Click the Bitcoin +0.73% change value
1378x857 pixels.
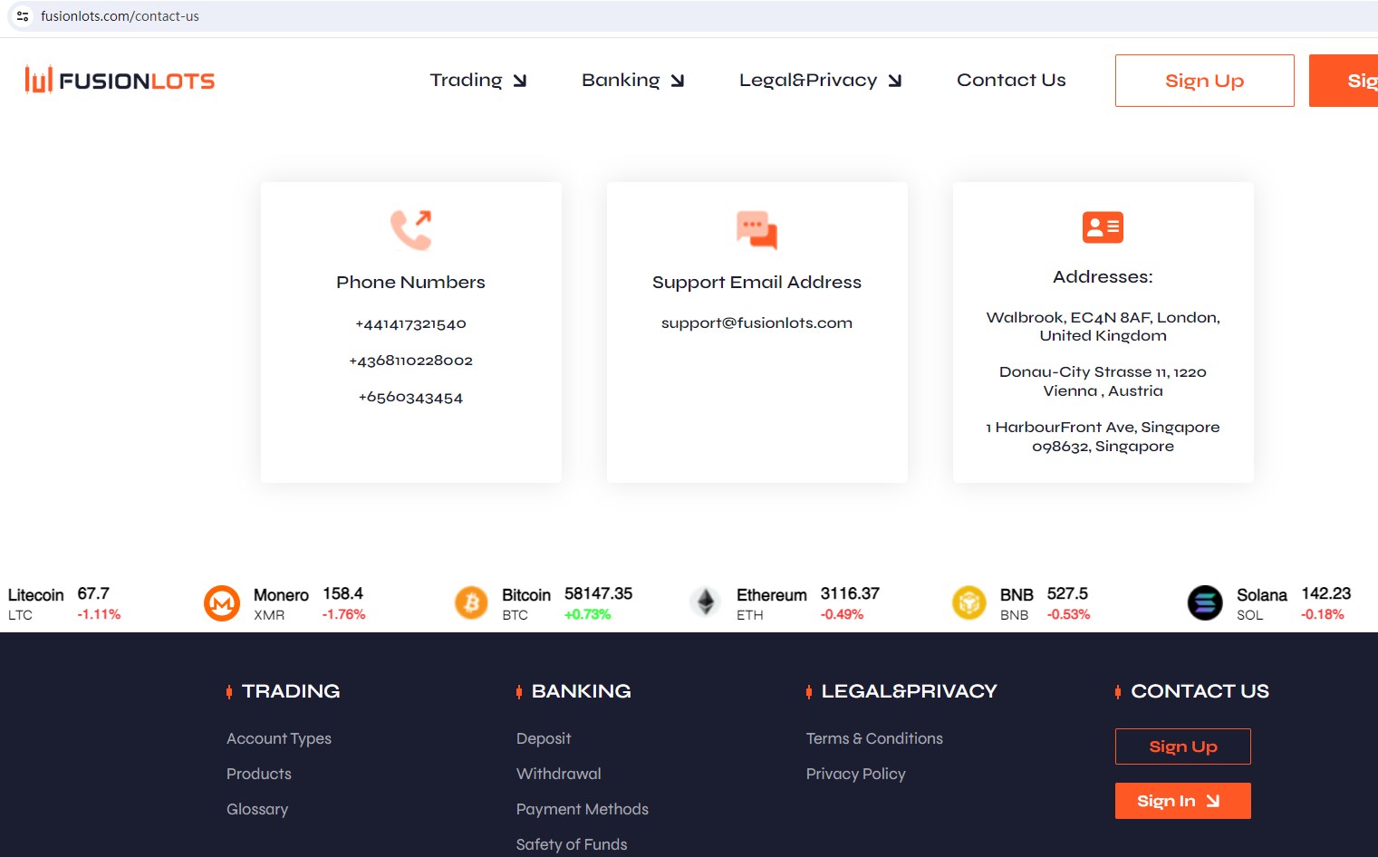click(587, 615)
